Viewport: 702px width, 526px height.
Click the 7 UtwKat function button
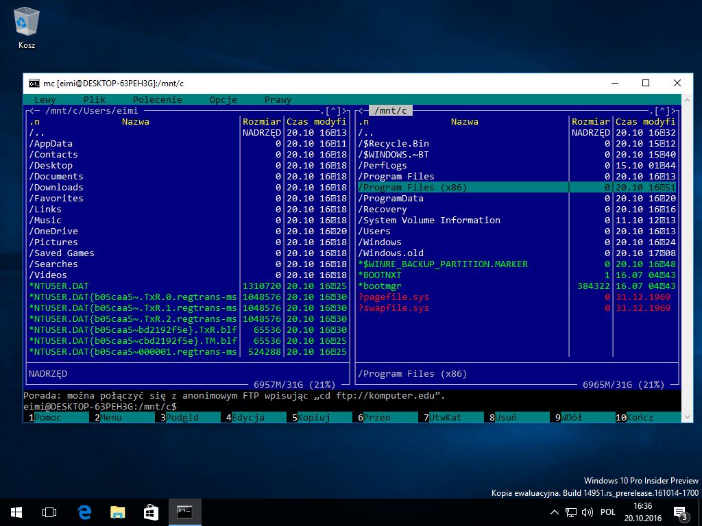tap(450, 417)
